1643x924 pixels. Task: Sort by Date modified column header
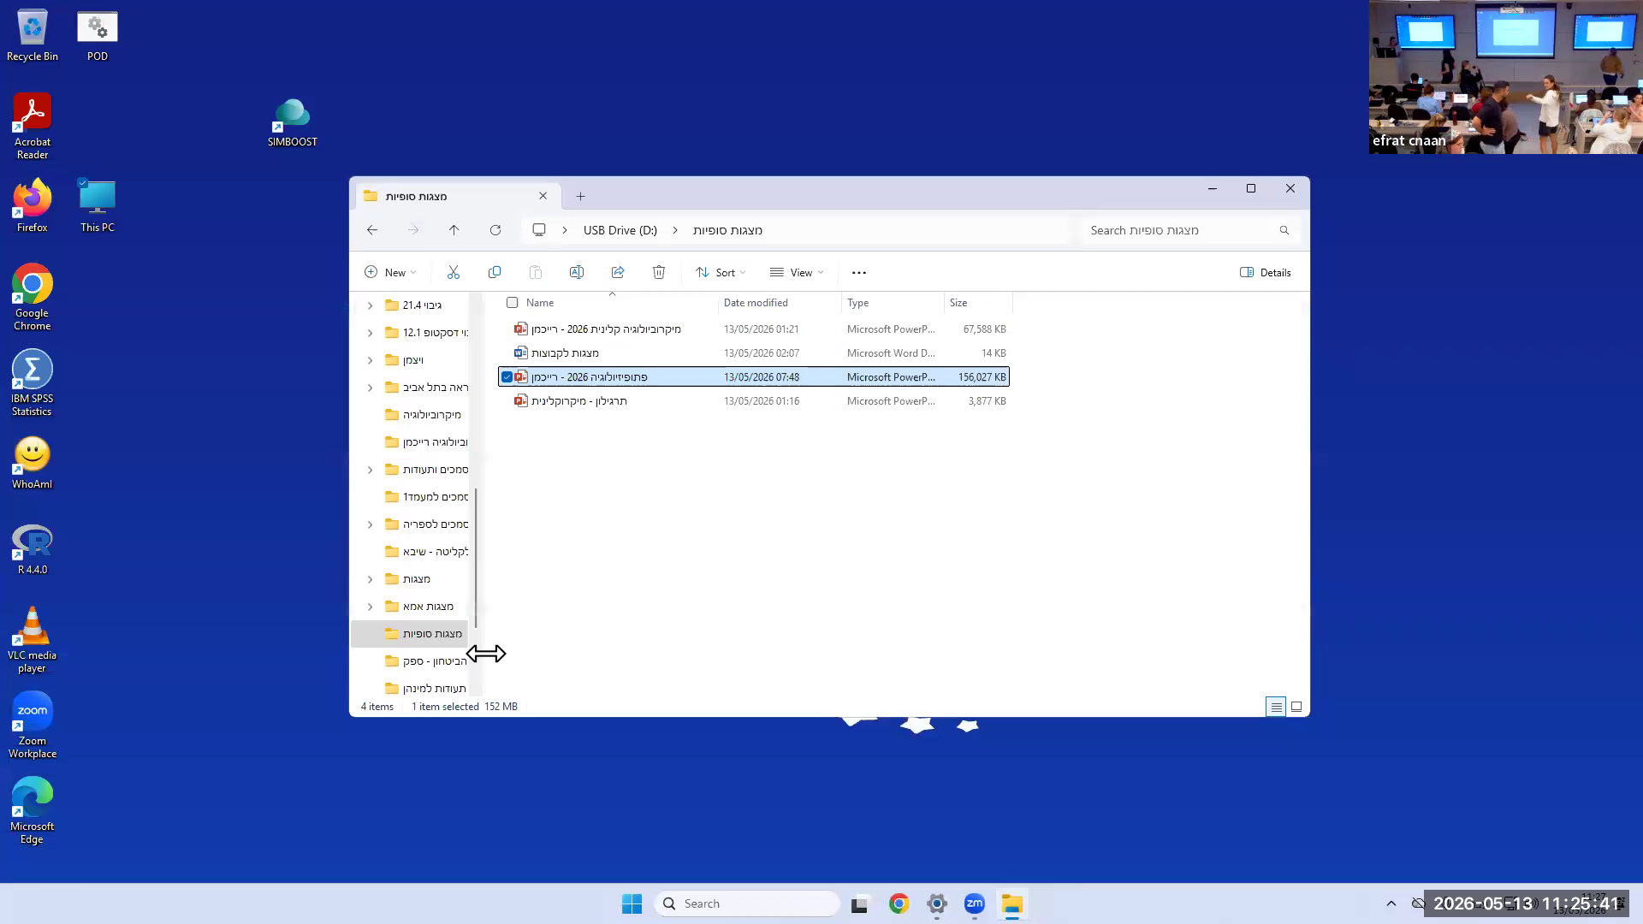click(756, 303)
